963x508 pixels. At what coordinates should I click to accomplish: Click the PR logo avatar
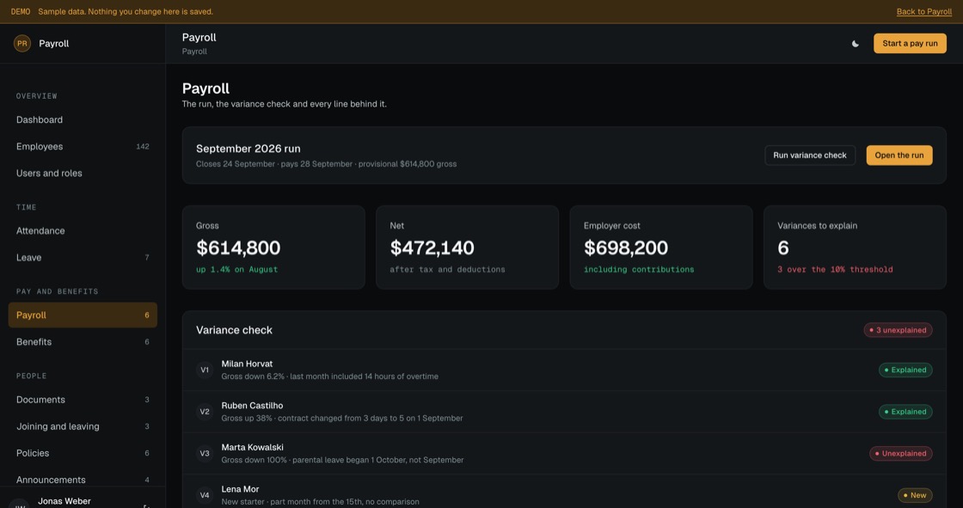[22, 44]
